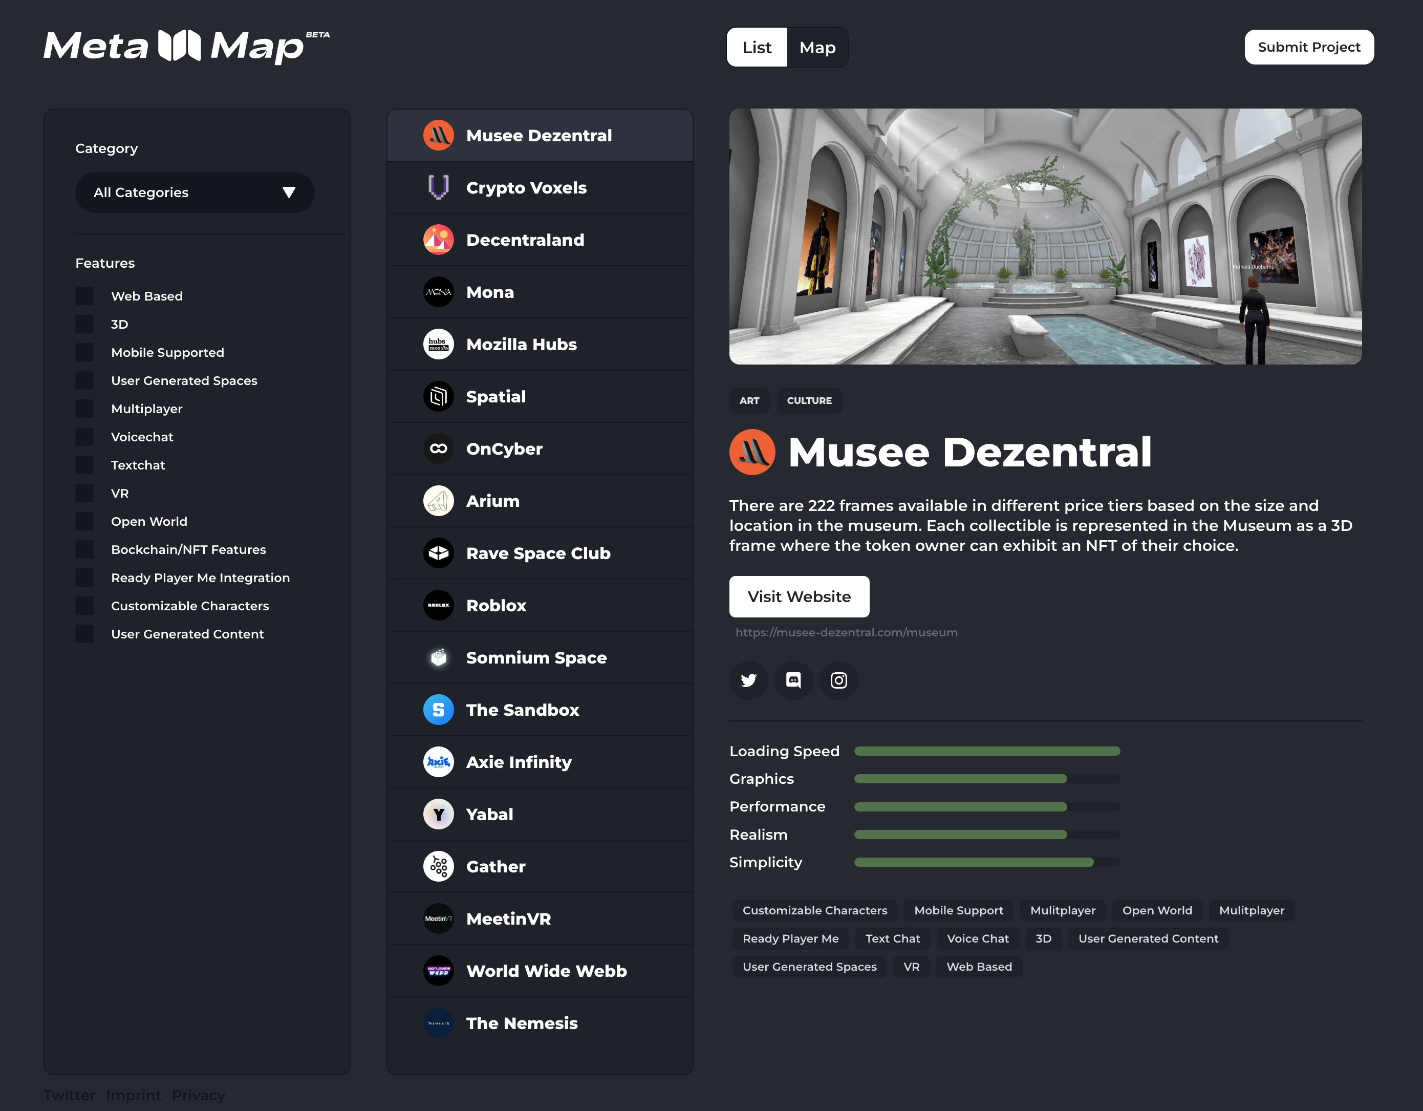Click the Submit Project button
The image size is (1423, 1111).
pos(1309,47)
